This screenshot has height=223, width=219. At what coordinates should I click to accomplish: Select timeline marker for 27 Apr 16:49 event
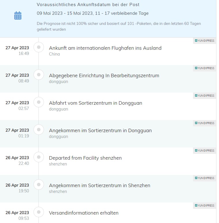[39, 47]
